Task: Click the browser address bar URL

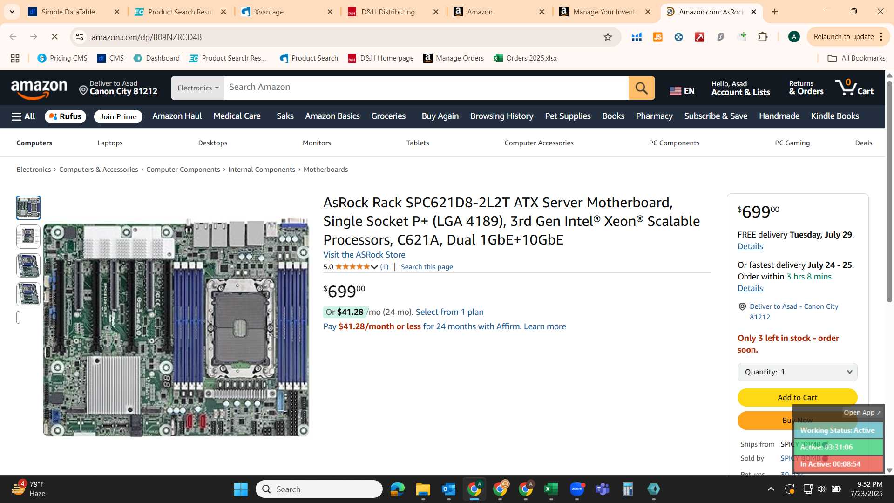Action: pos(146,37)
